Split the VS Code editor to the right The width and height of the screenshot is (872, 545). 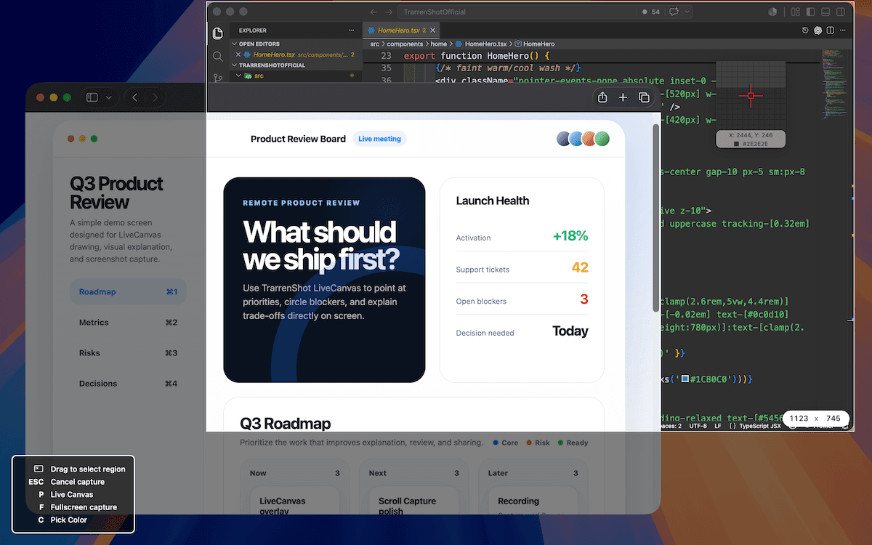point(831,31)
